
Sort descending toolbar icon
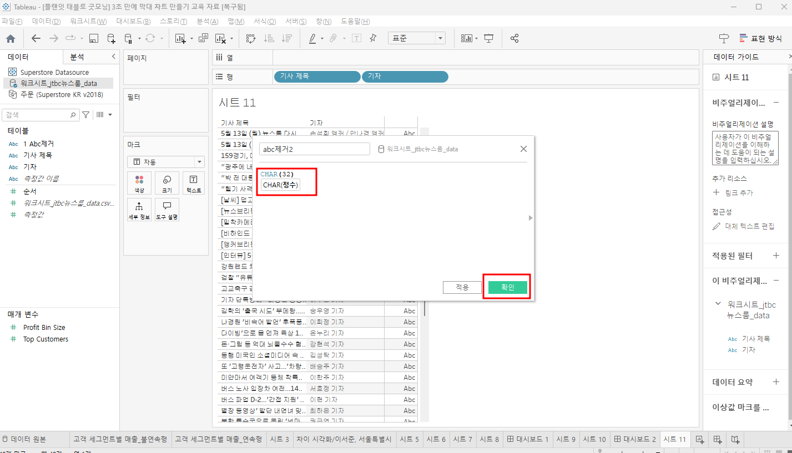287,38
